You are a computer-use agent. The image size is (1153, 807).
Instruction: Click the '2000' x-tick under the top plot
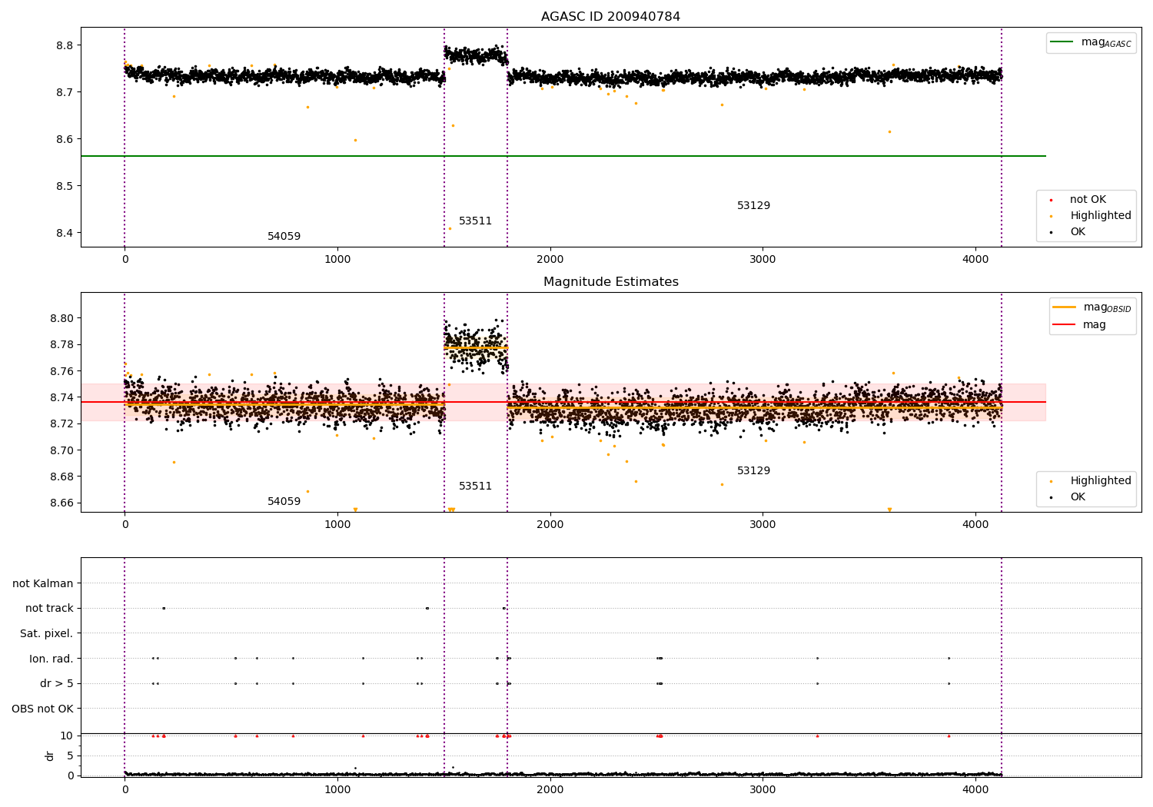pos(550,260)
